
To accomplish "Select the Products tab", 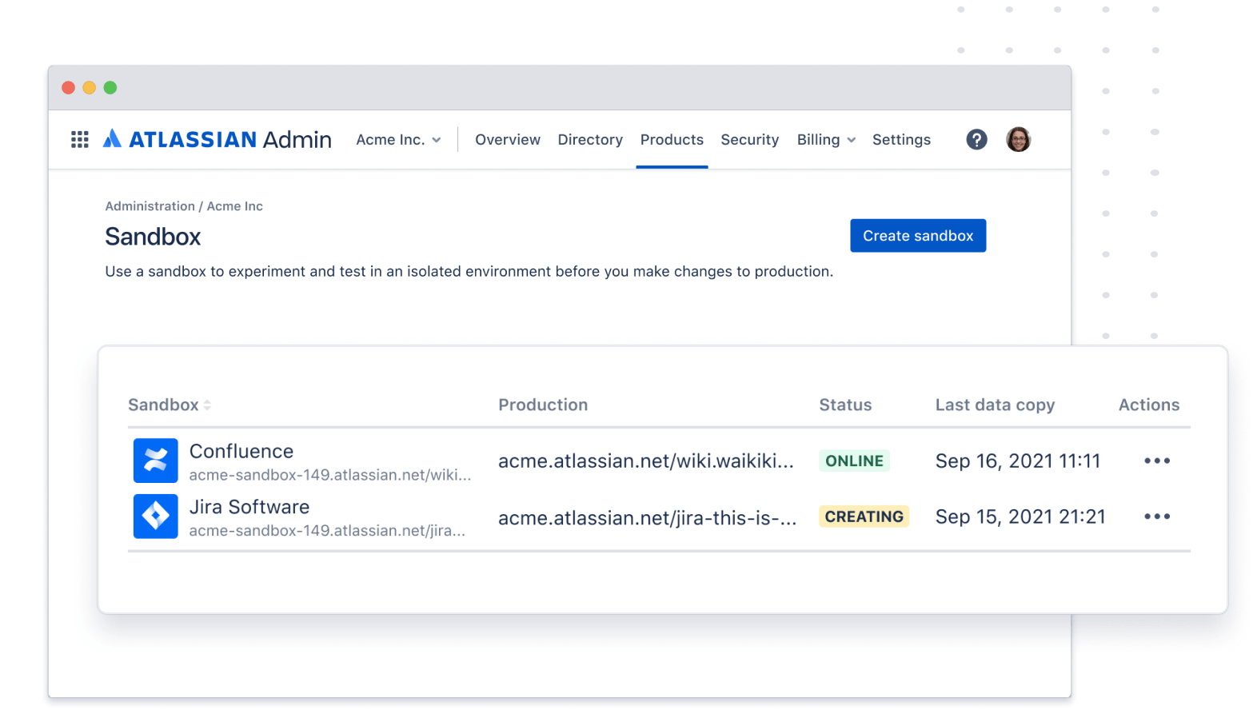I will (x=672, y=140).
